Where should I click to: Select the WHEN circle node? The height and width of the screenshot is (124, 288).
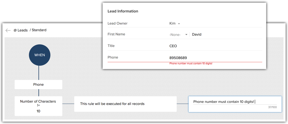pyautogui.click(x=39, y=55)
